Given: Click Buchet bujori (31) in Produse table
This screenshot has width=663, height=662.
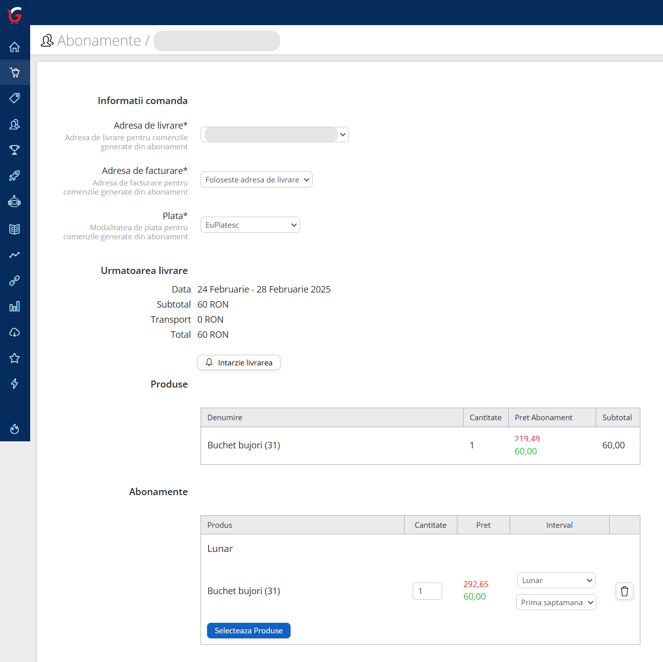Looking at the screenshot, I should (244, 445).
